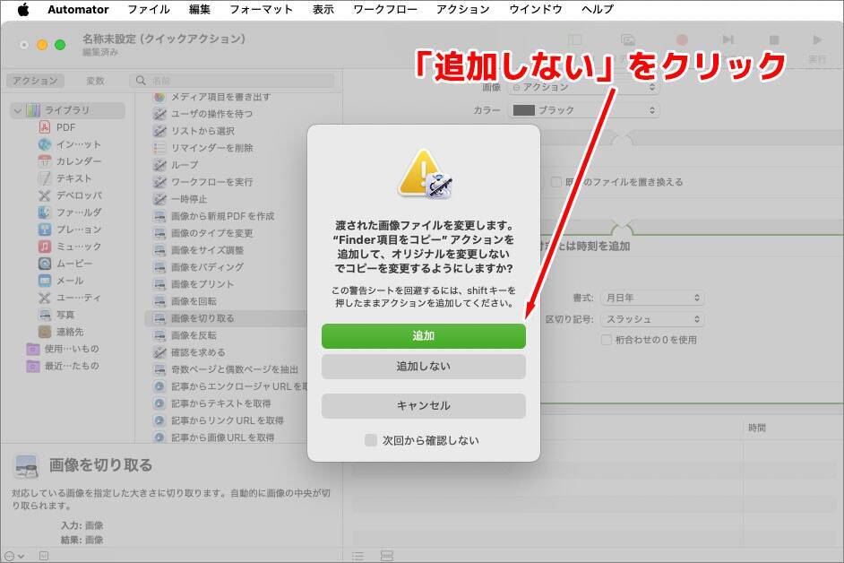844x563 pixels.
Task: Switch to the アクション tab in sidebar
Action: coord(35,81)
